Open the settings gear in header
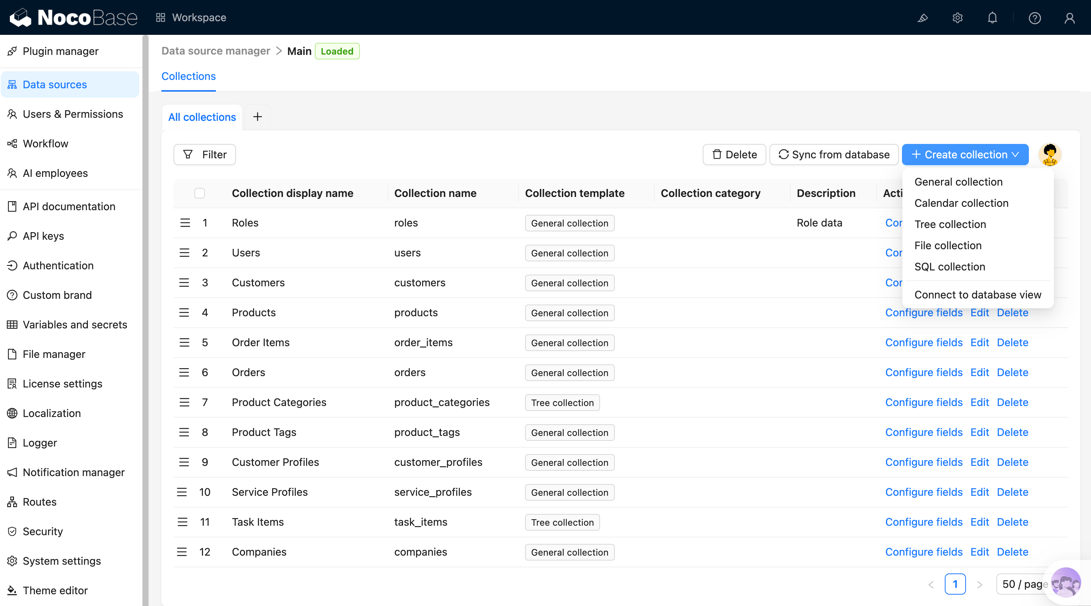Viewport: 1091px width, 606px height. [957, 18]
